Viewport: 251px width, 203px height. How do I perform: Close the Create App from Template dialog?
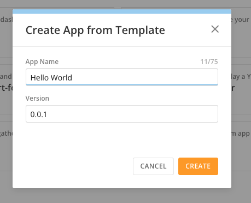pos(215,29)
